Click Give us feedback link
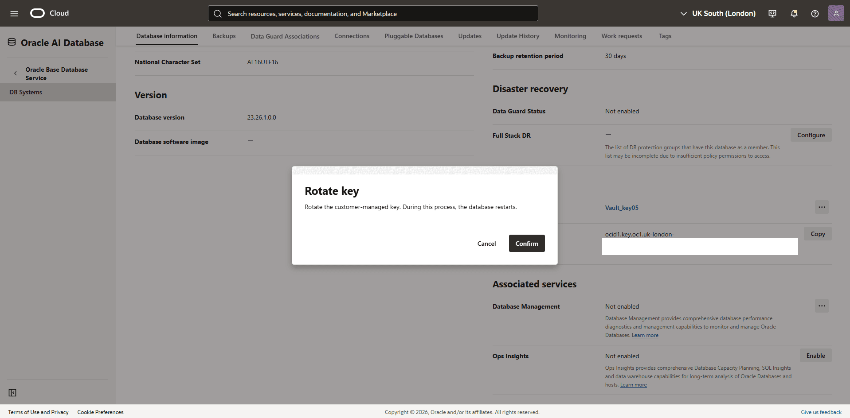Image resolution: width=850 pixels, height=418 pixels. pyautogui.click(x=821, y=412)
